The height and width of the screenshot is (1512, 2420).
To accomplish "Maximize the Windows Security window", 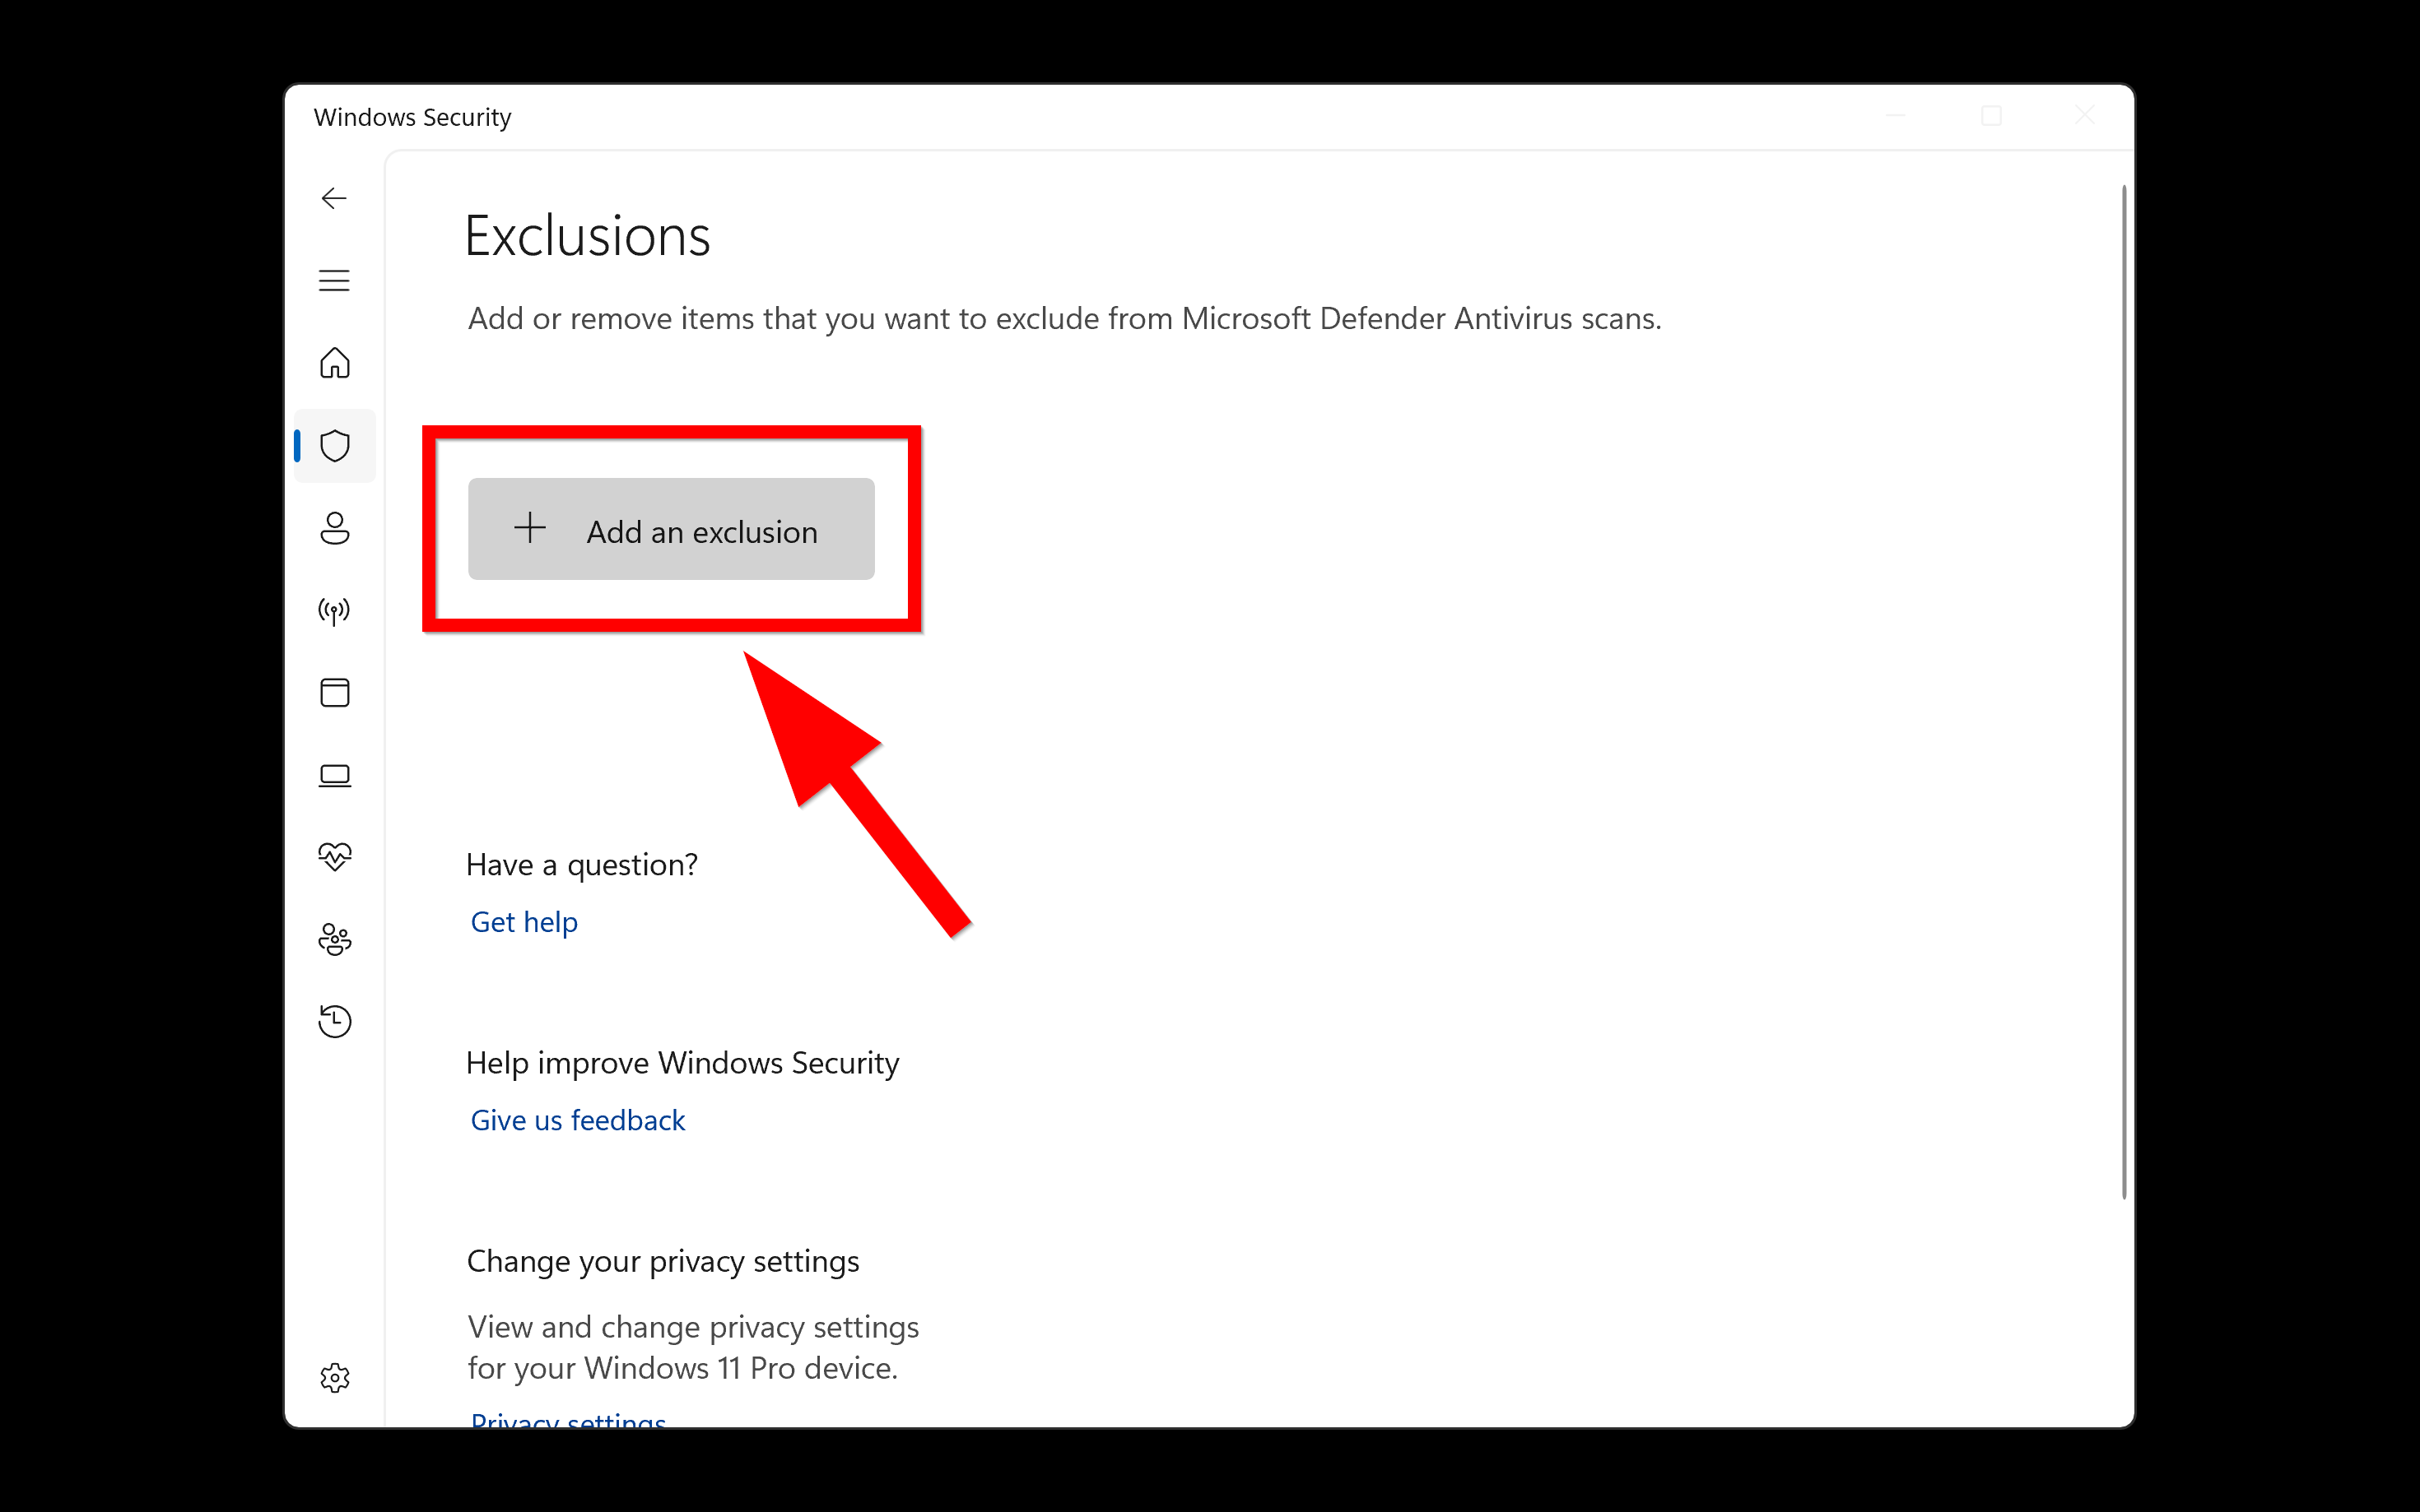I will point(1992,115).
